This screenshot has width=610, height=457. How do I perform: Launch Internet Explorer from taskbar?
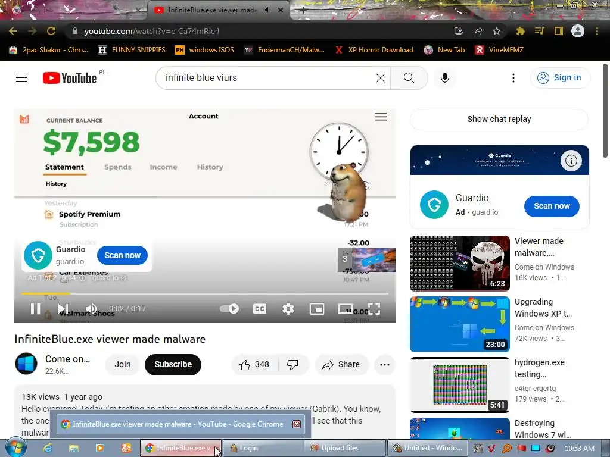(48, 448)
